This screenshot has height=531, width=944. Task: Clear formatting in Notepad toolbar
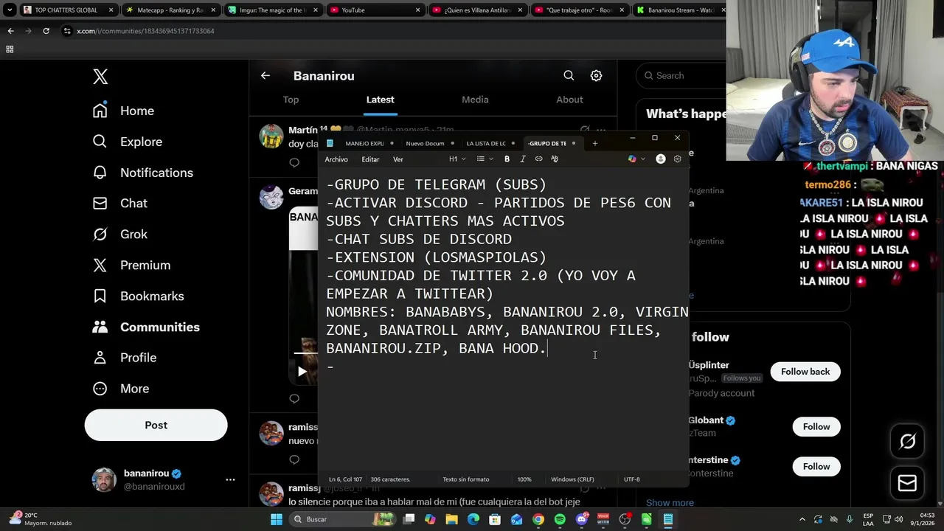pos(555,159)
